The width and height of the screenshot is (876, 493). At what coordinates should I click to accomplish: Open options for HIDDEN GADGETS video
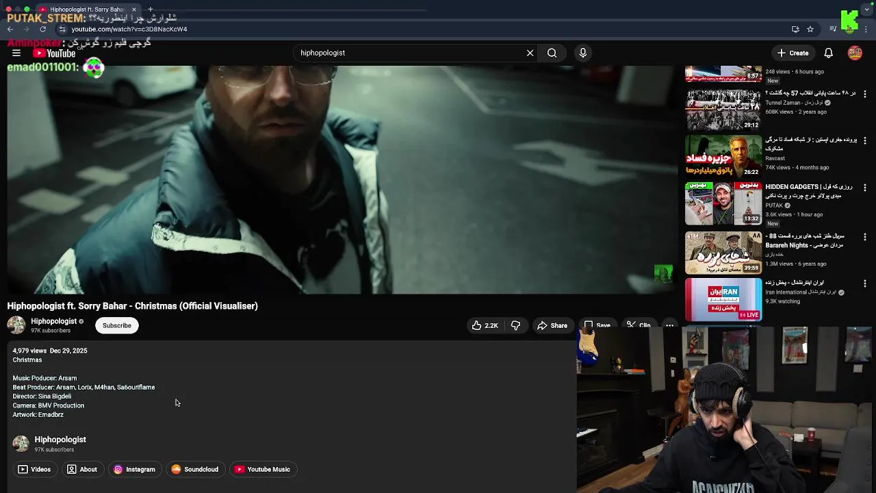point(865,187)
